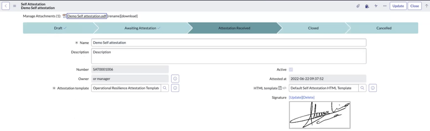Focus the Name input field
430x131 pixels.
coord(228,42)
